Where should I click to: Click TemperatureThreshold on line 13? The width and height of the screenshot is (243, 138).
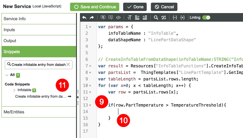click(x=196, y=105)
